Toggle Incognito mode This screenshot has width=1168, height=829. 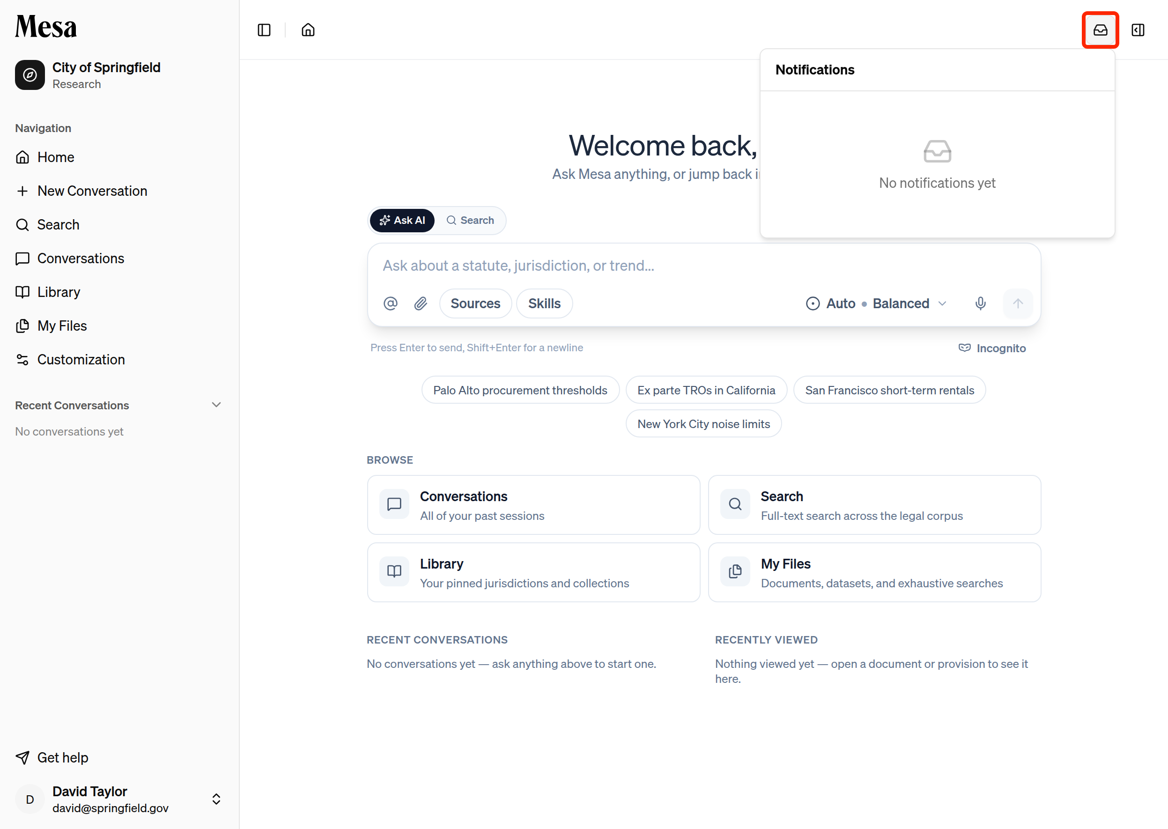(x=992, y=348)
